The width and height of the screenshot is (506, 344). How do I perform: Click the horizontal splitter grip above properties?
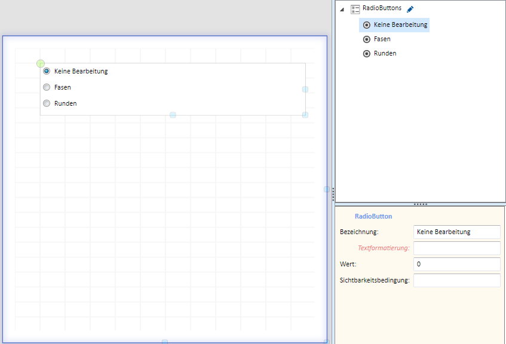coord(421,204)
